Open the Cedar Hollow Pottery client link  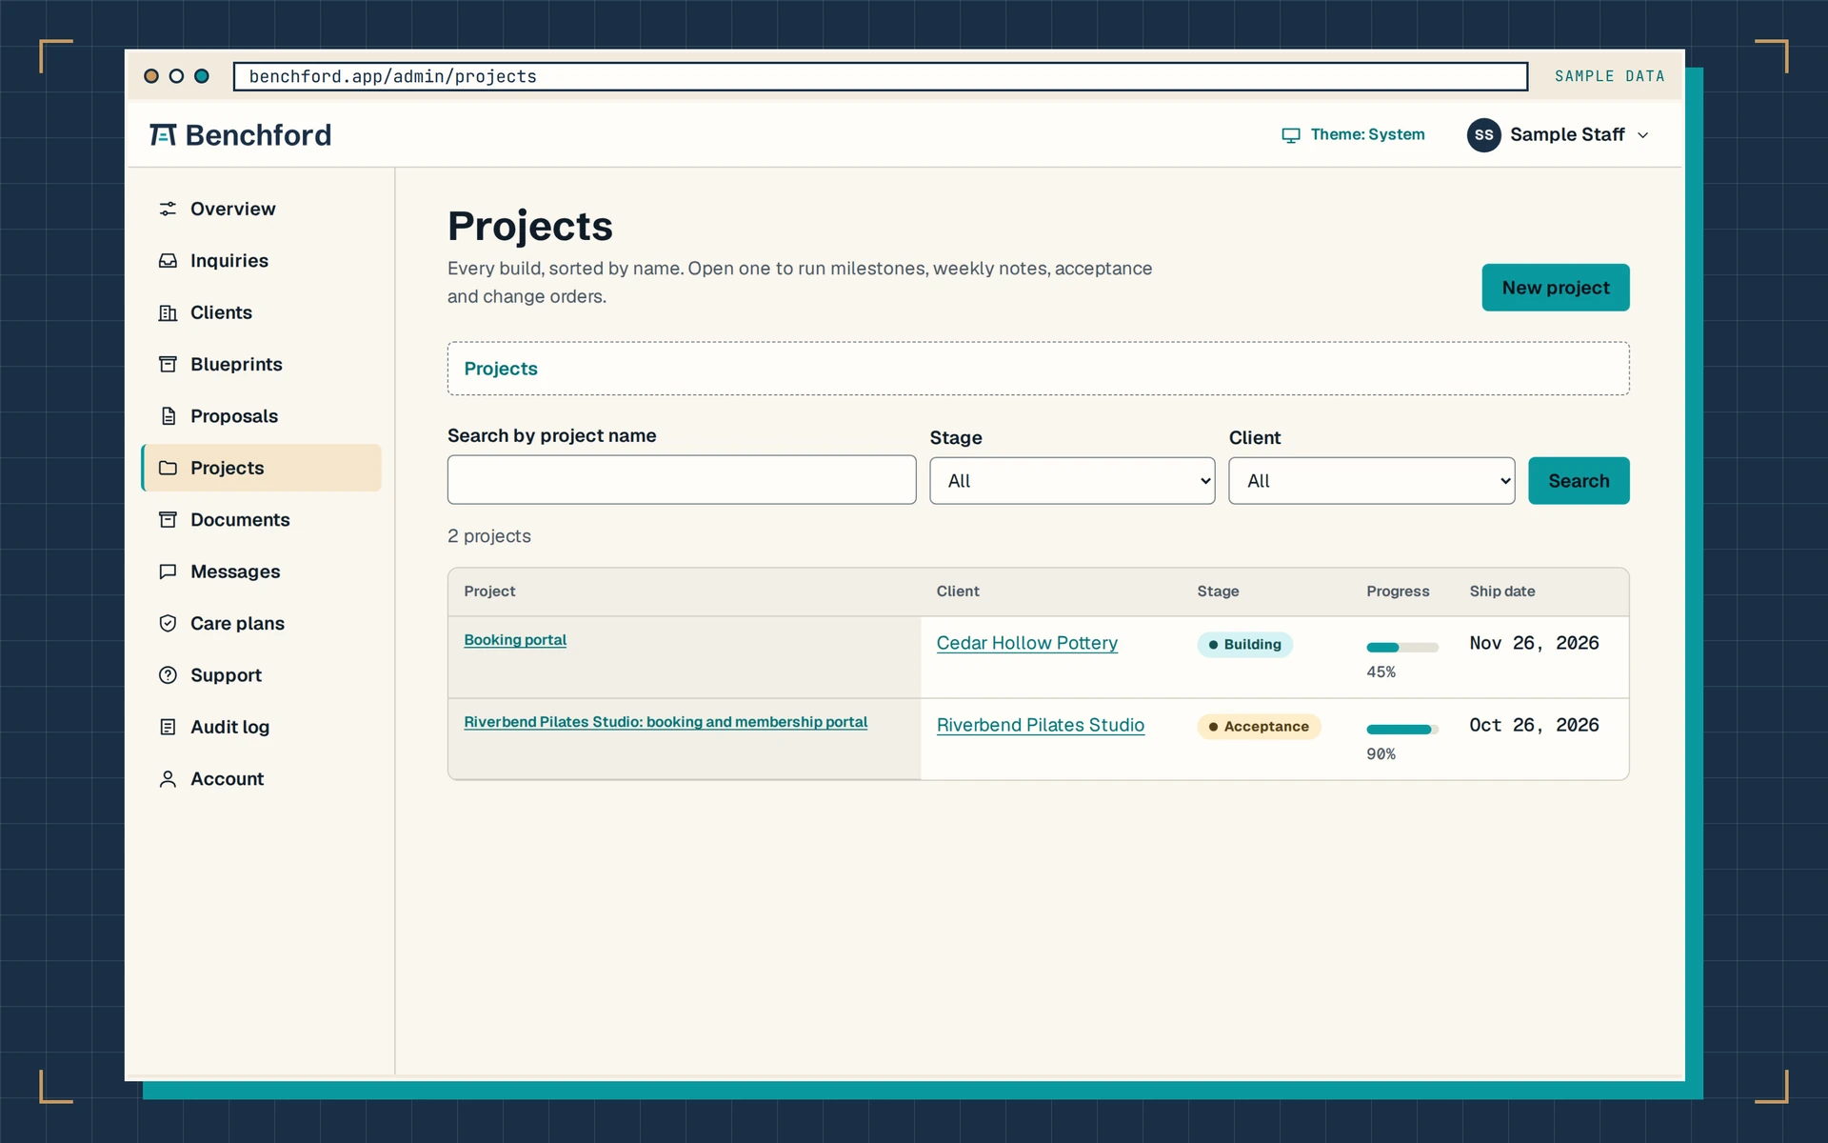pyautogui.click(x=1026, y=643)
